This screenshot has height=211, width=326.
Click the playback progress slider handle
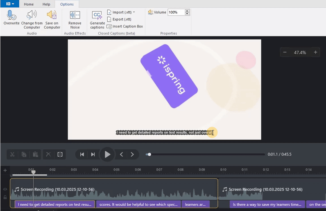click(149, 154)
